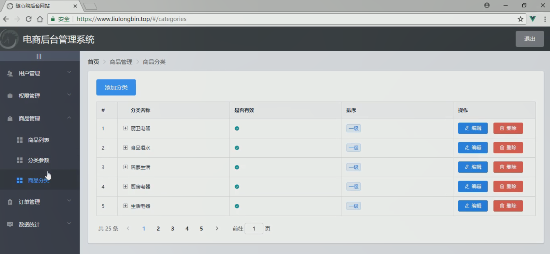Delete the 生活电器 category
The width and height of the screenshot is (550, 254).
point(508,206)
